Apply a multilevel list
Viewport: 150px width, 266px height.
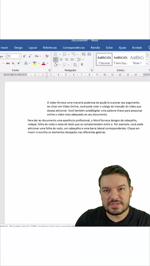73,54
